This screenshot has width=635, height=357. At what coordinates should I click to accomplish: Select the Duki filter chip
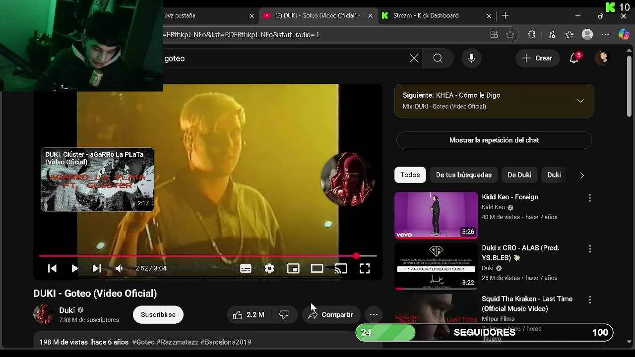(x=554, y=175)
